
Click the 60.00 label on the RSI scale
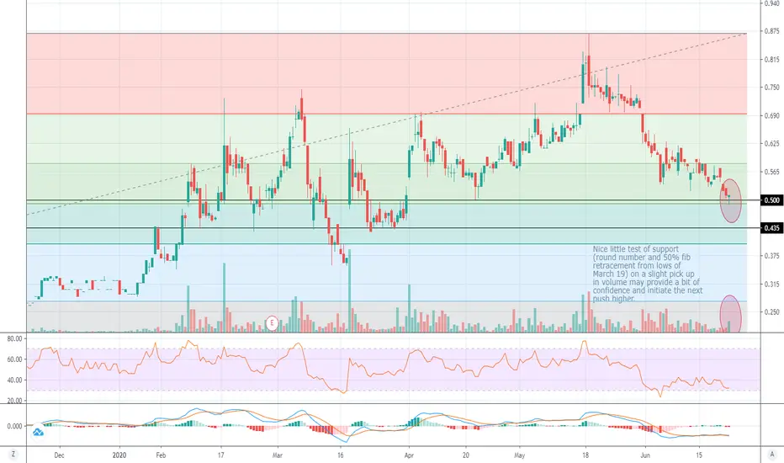tap(15, 359)
